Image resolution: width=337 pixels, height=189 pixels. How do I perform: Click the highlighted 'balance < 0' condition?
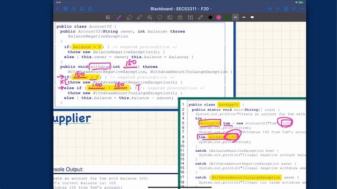pyautogui.click(x=87, y=47)
